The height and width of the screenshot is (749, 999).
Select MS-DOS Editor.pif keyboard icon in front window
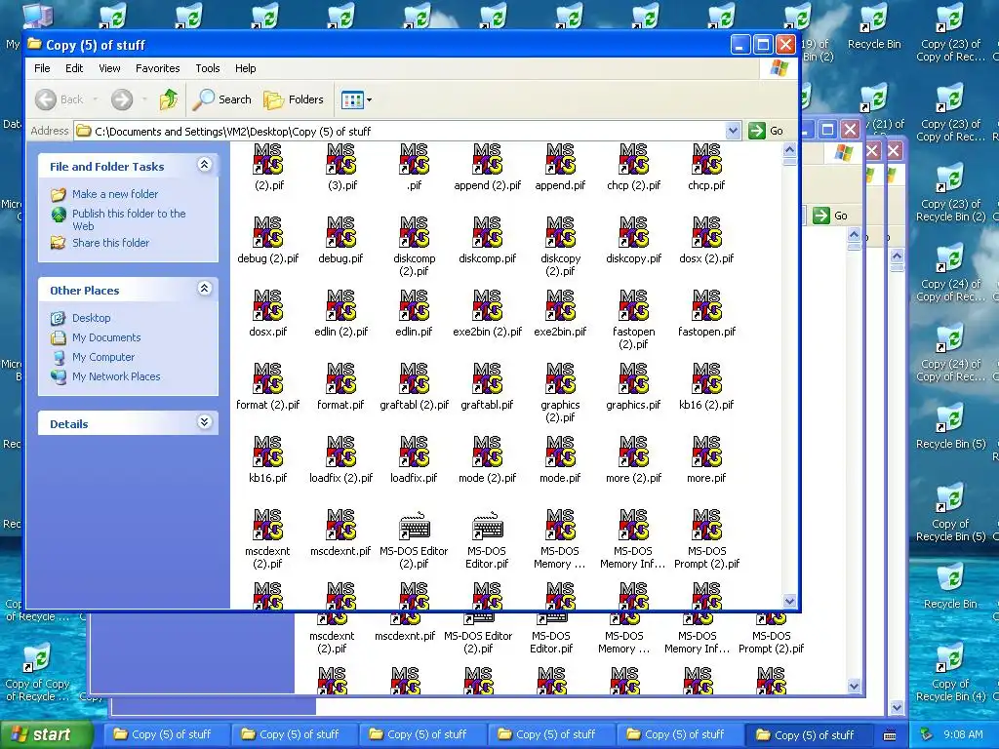tap(488, 525)
